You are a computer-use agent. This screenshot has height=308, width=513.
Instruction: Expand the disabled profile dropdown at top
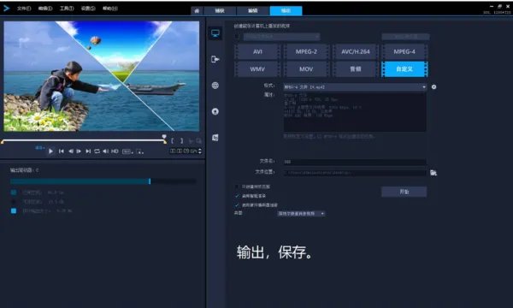[281, 37]
